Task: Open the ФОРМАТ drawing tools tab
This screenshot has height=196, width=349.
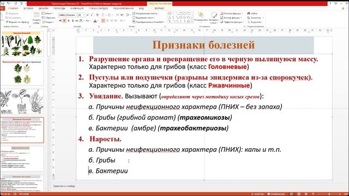Action: (159, 8)
